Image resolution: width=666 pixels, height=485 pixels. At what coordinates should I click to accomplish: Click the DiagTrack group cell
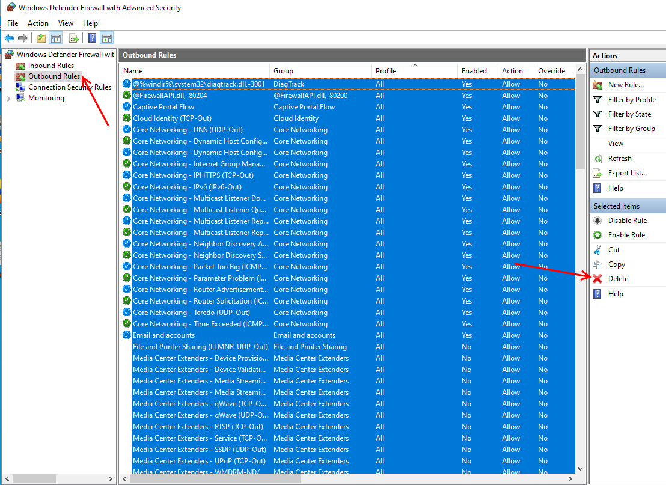289,84
